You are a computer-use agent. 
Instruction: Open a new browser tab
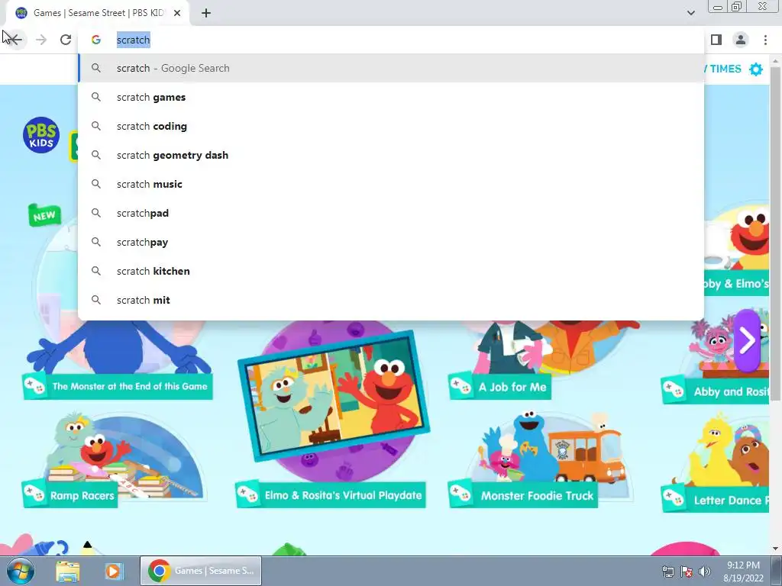pos(206,13)
